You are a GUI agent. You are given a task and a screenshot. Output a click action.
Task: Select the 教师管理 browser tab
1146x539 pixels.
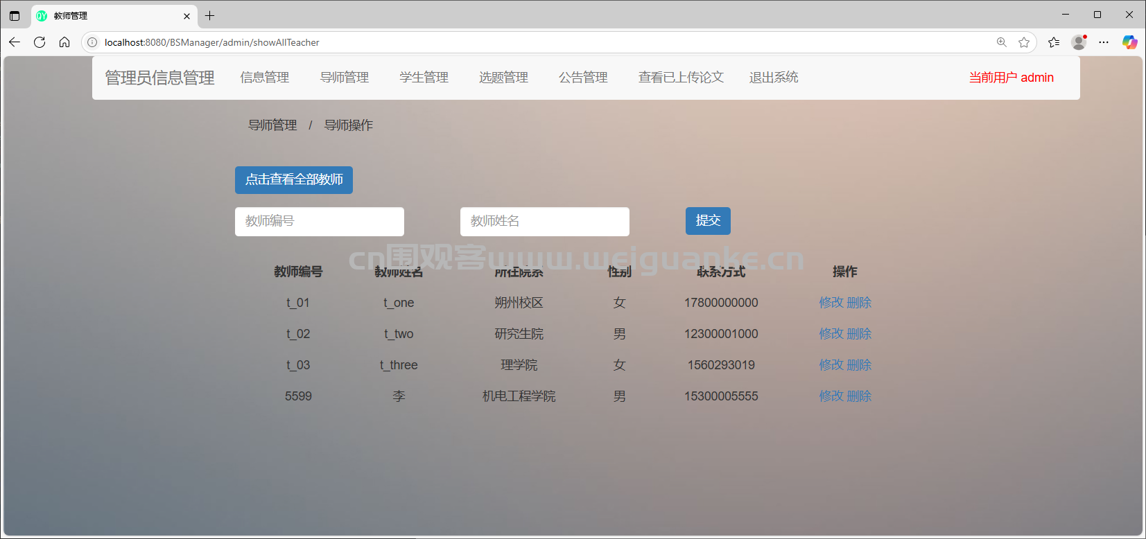[x=114, y=16]
